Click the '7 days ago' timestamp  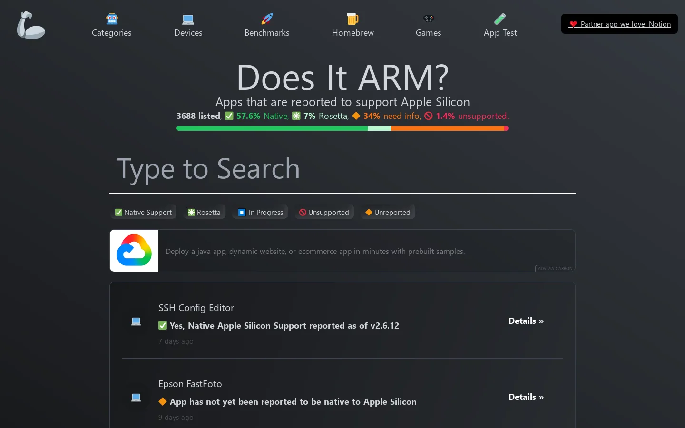(176, 341)
